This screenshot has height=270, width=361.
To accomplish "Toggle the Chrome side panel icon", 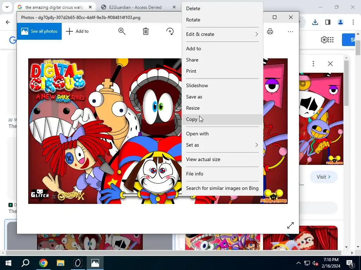I will click(x=328, y=22).
